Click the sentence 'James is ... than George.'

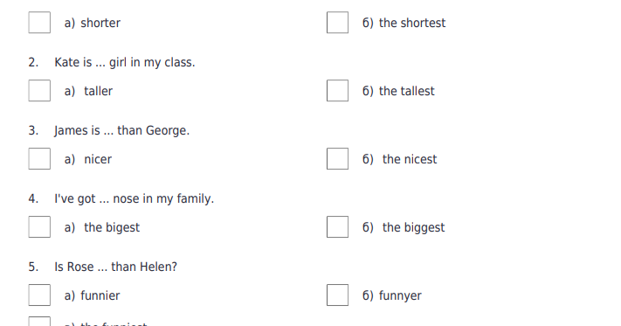click(122, 131)
